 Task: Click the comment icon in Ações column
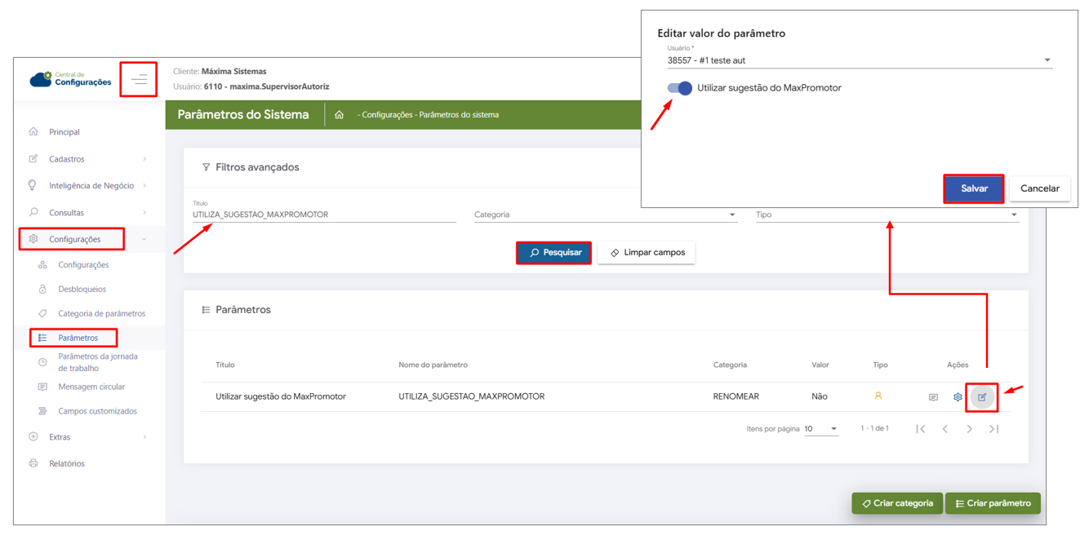(933, 397)
